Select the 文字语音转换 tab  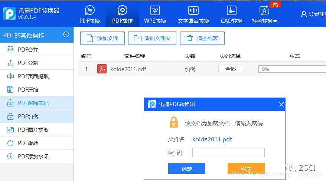click(193, 14)
